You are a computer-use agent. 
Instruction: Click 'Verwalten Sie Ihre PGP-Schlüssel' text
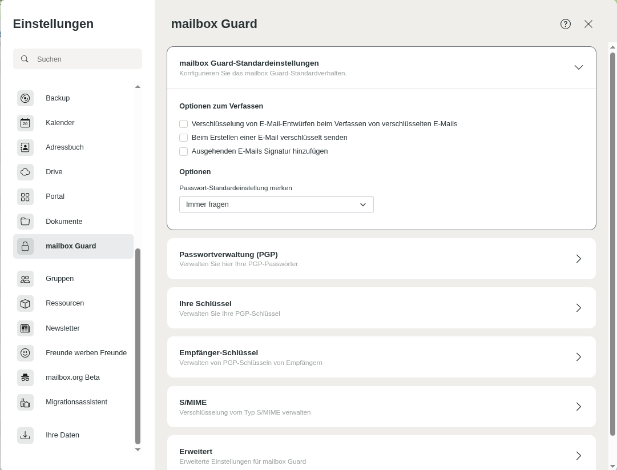pos(230,314)
